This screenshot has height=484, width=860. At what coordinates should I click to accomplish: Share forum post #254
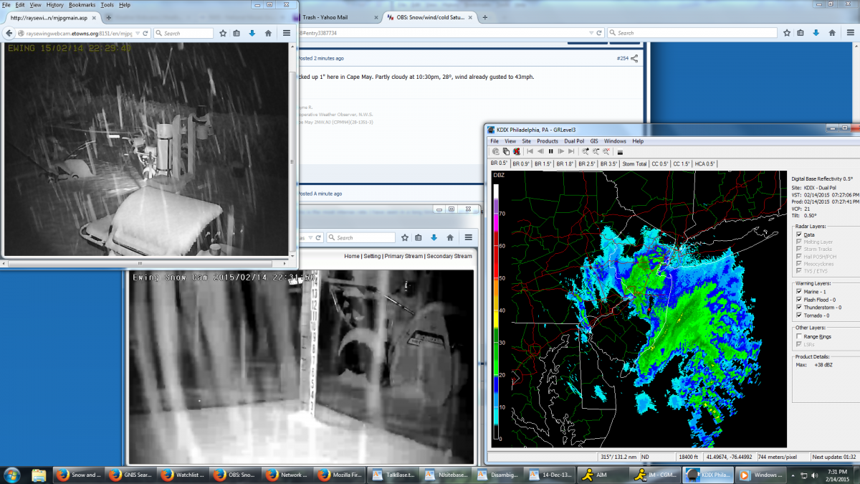[634, 58]
